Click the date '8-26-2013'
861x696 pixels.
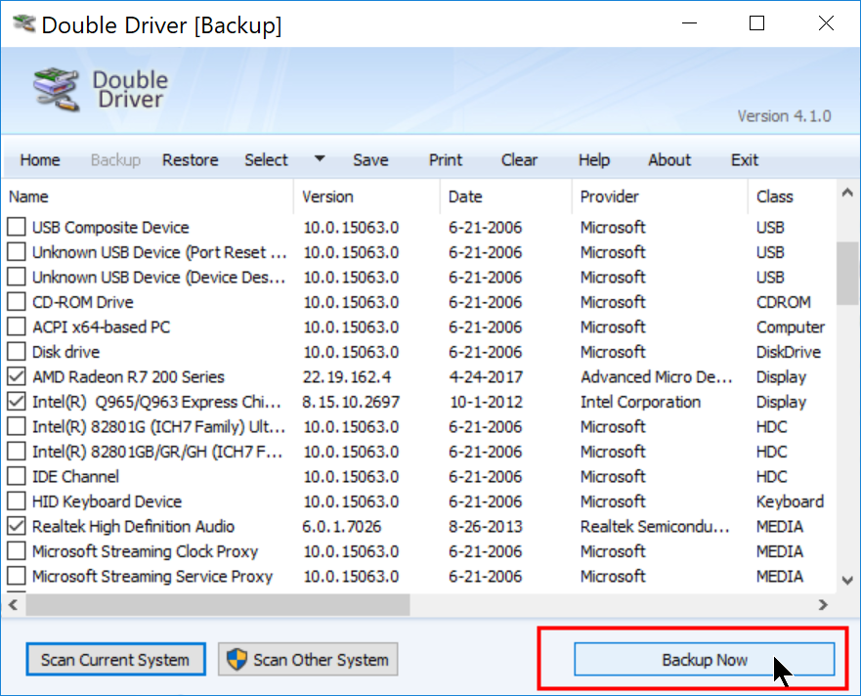point(486,526)
